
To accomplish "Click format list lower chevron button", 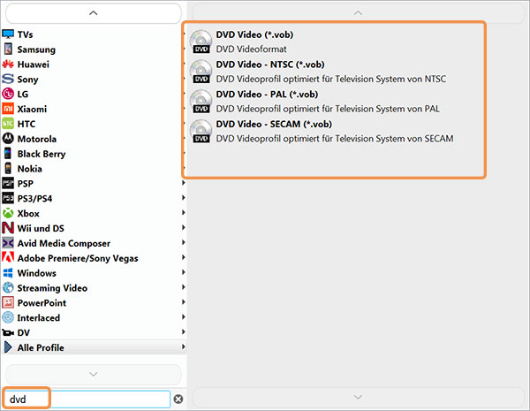I will (358, 397).
